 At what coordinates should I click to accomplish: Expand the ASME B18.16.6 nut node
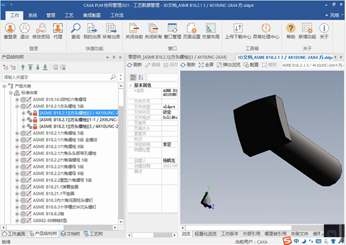17,99
